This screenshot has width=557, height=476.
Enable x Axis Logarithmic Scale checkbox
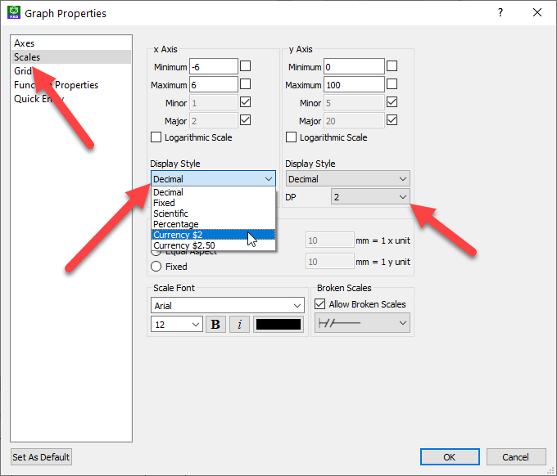[x=157, y=137]
